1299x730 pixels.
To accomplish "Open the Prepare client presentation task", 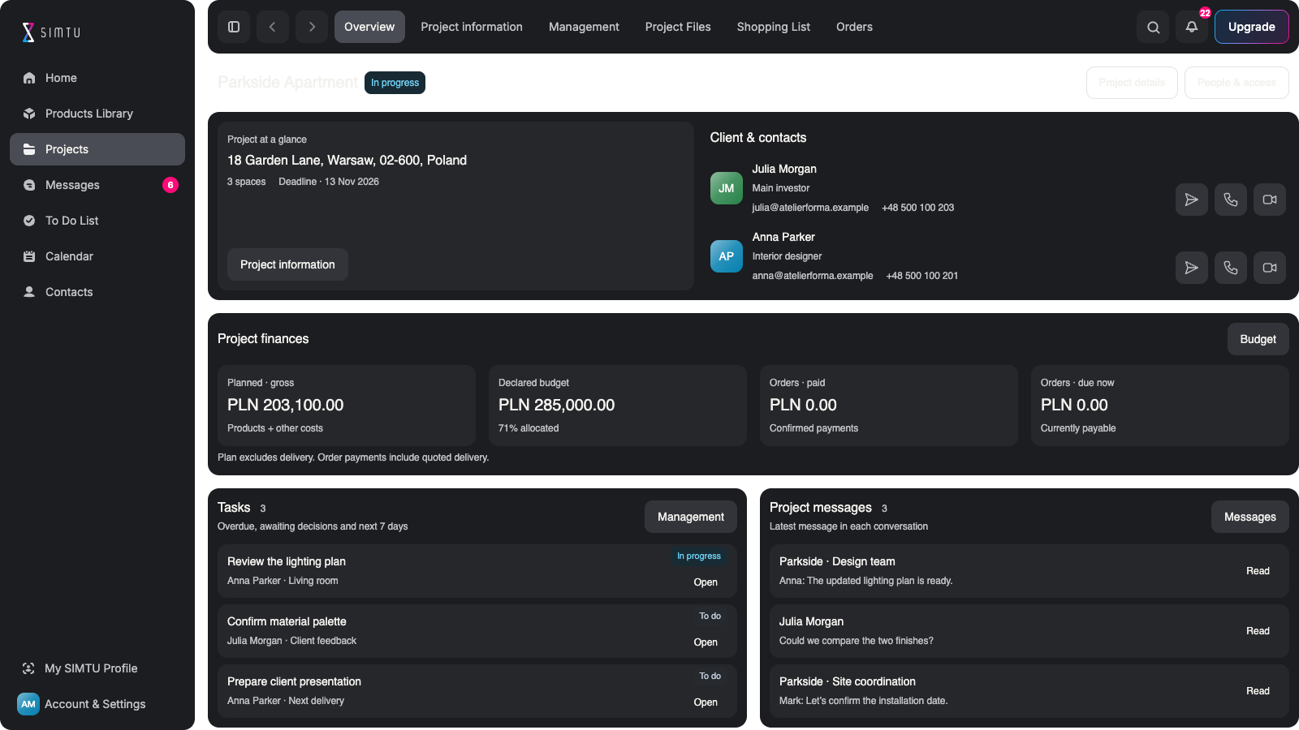I will tap(706, 702).
